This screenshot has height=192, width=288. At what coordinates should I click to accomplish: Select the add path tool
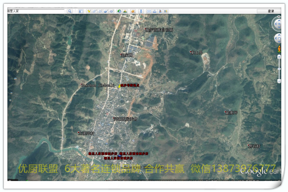[100, 11]
